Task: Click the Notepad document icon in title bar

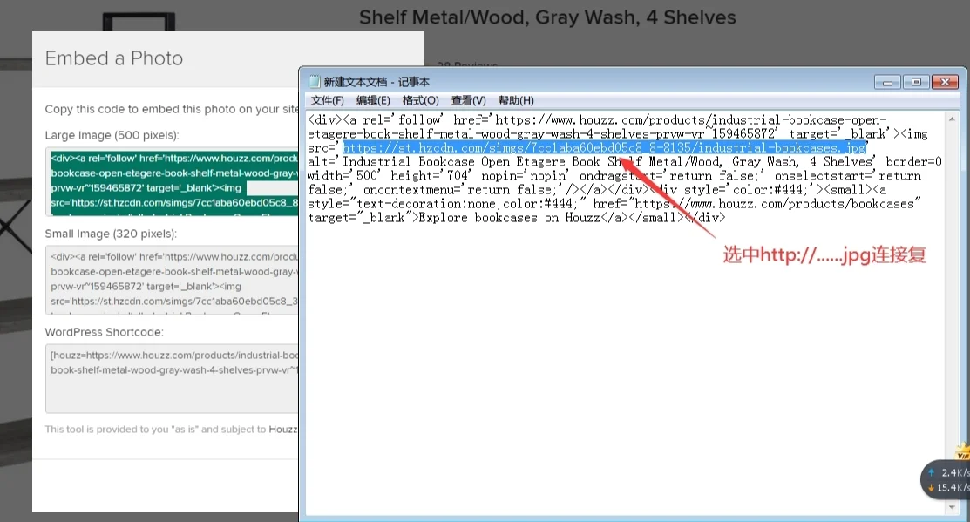Action: coord(315,82)
